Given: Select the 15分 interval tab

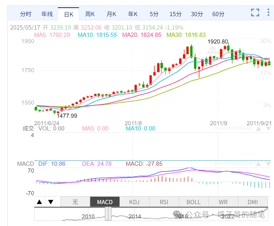Looking at the screenshot, I should [x=176, y=14].
